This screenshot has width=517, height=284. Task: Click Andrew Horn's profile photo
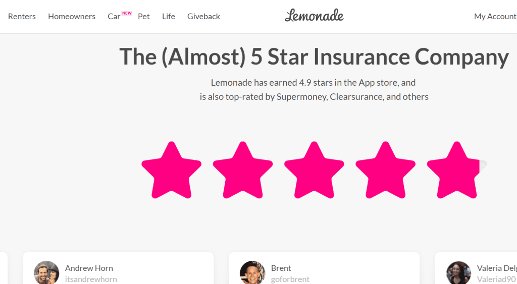(x=46, y=273)
